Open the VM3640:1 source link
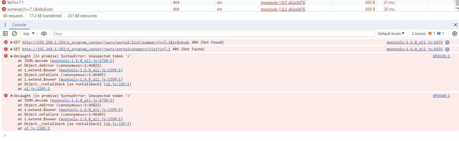This screenshot has width=459, height=141. click(x=441, y=96)
